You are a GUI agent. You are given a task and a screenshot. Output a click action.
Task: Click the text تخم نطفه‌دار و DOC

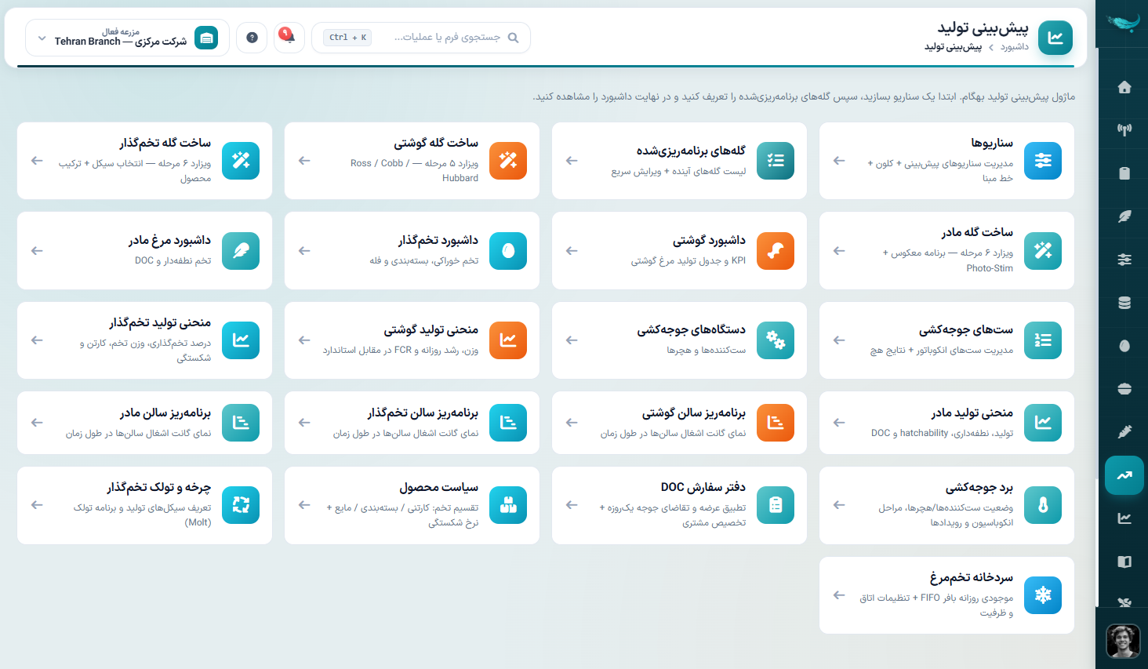point(173,261)
